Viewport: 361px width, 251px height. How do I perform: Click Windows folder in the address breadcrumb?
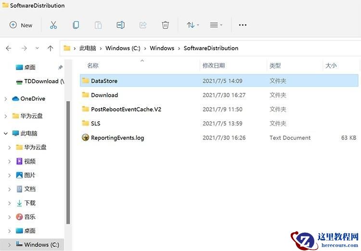coord(162,48)
